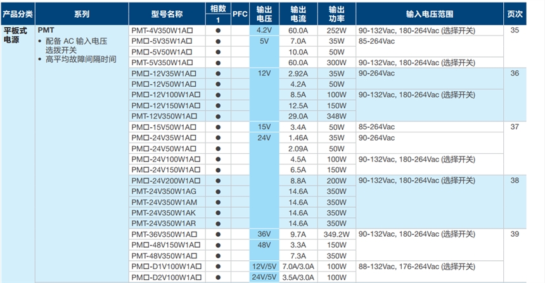The width and height of the screenshot is (545, 283).
Task: Select the PMT series title text
Action: 46,30
